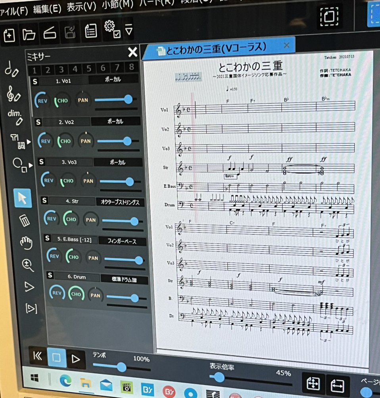Select the note input pencil tool

tap(12, 69)
